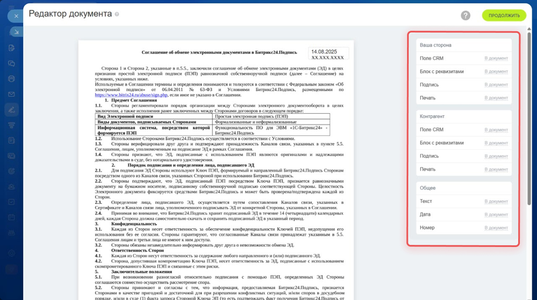Select the highlighted pen signature icon in sidebar
Screen dimensions: 537x300
coord(12,110)
